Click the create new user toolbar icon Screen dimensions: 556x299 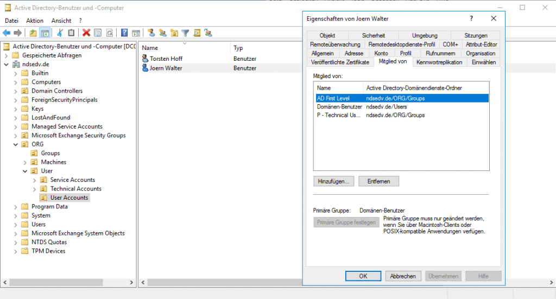[x=151, y=33]
